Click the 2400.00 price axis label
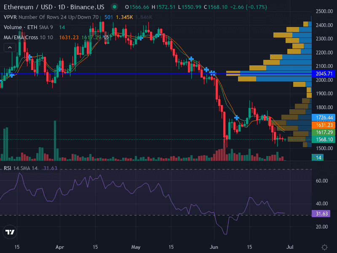The height and width of the screenshot is (253, 337). (x=324, y=25)
